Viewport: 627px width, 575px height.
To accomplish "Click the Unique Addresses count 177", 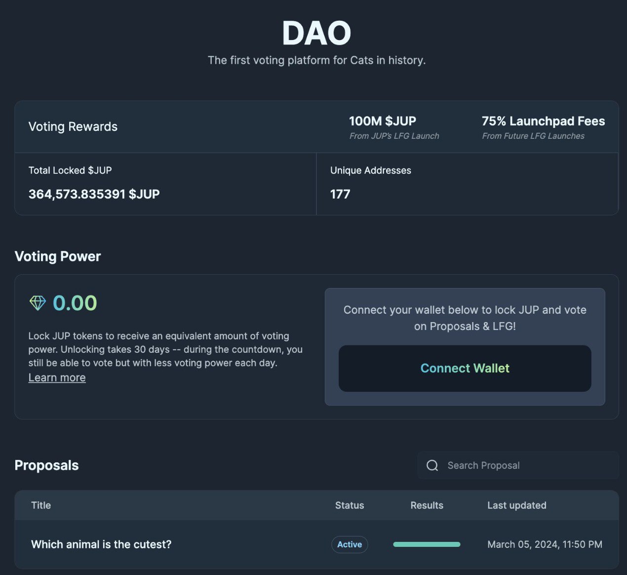I will click(x=340, y=194).
